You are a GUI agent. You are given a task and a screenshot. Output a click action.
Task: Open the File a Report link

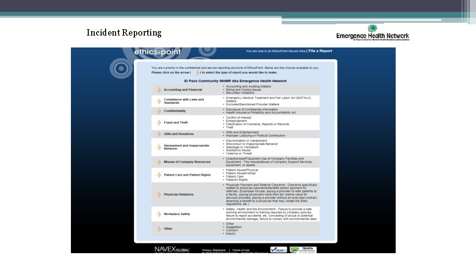click(x=320, y=51)
